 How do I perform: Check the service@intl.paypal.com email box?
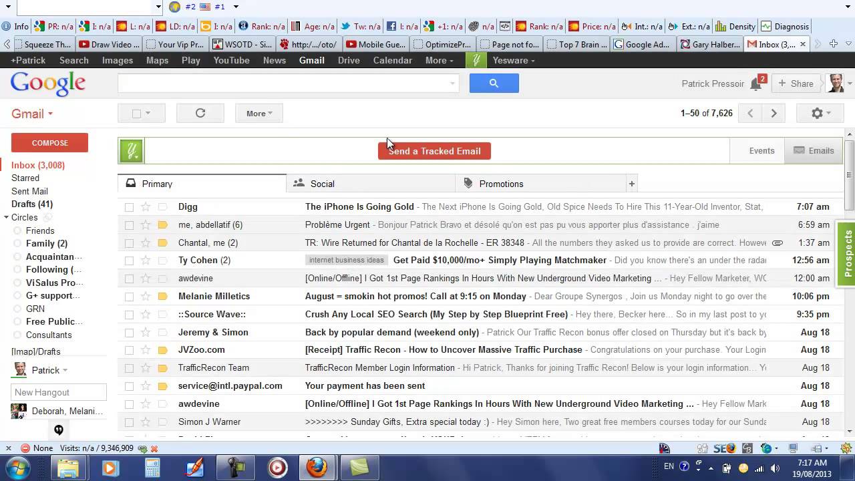pos(129,386)
